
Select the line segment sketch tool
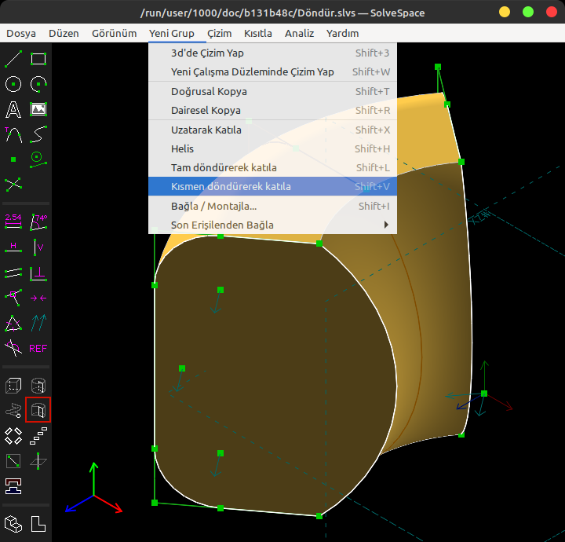(13, 59)
